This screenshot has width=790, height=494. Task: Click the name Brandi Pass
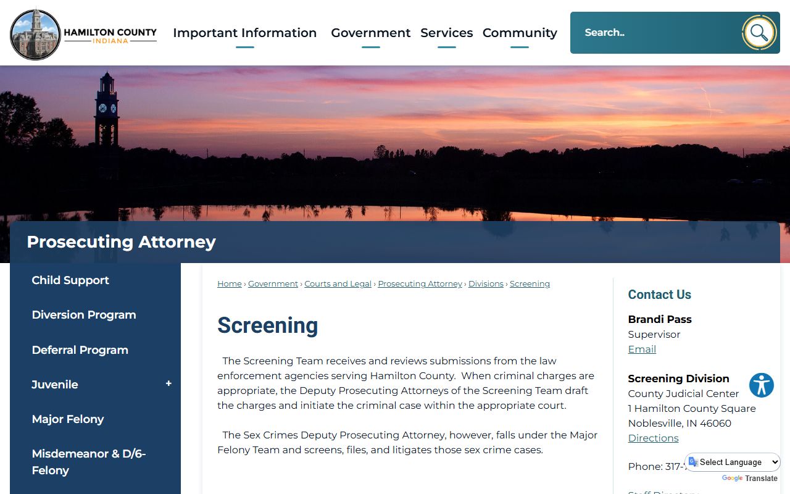(660, 319)
